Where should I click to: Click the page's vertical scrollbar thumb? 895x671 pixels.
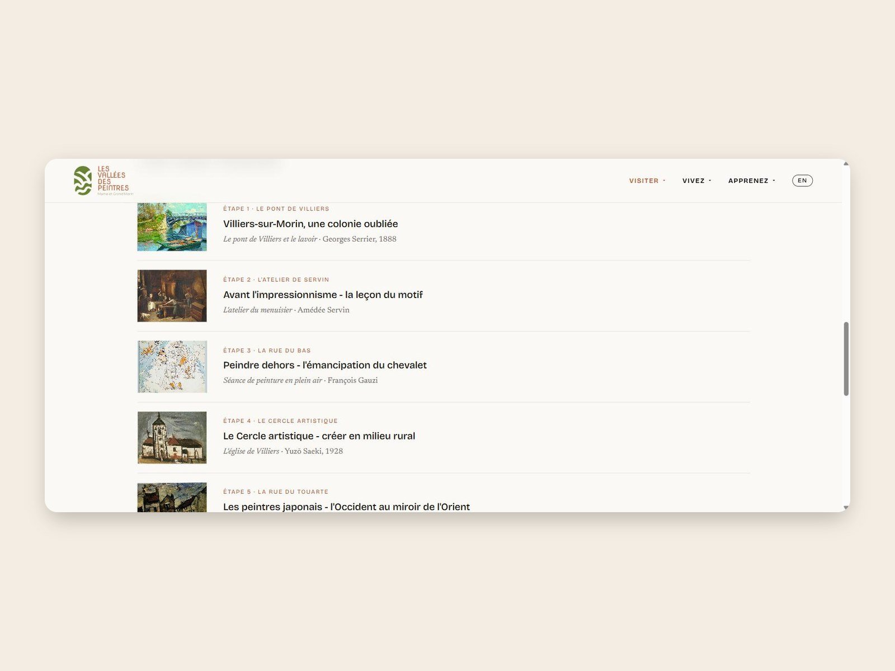(x=846, y=359)
